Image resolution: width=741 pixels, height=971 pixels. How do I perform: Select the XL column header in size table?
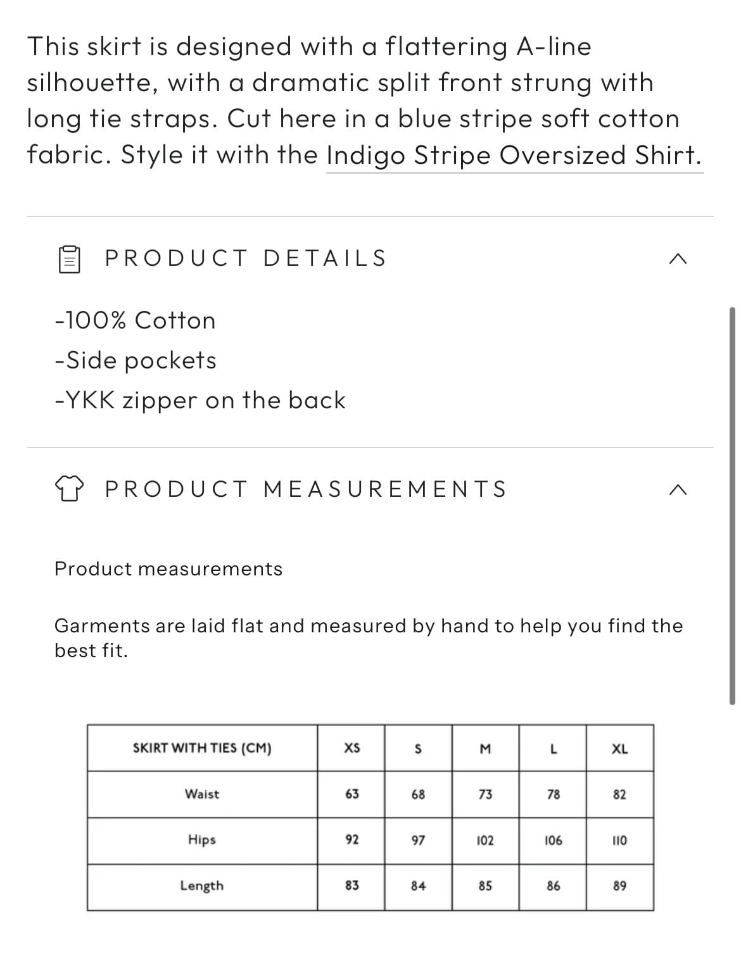[x=620, y=748]
